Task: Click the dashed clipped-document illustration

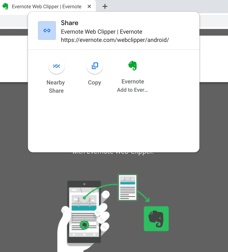Action: tap(128, 188)
